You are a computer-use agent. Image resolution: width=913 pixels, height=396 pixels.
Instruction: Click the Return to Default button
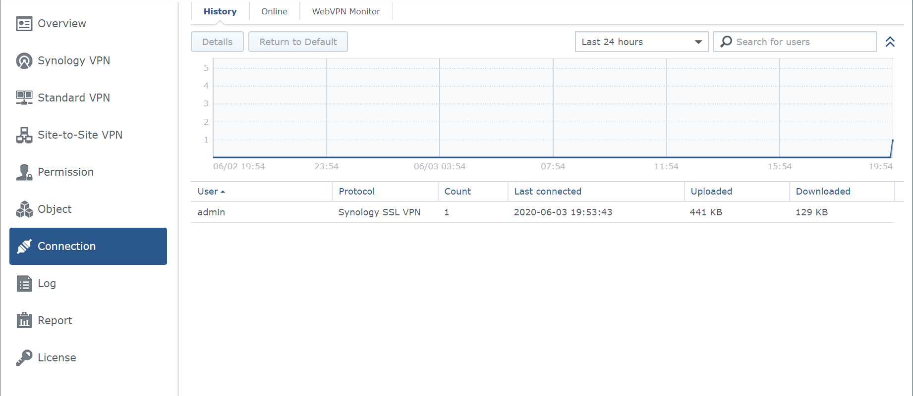pyautogui.click(x=298, y=42)
